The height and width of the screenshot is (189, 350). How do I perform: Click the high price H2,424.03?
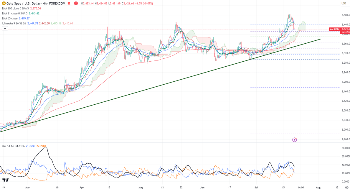click(101, 4)
